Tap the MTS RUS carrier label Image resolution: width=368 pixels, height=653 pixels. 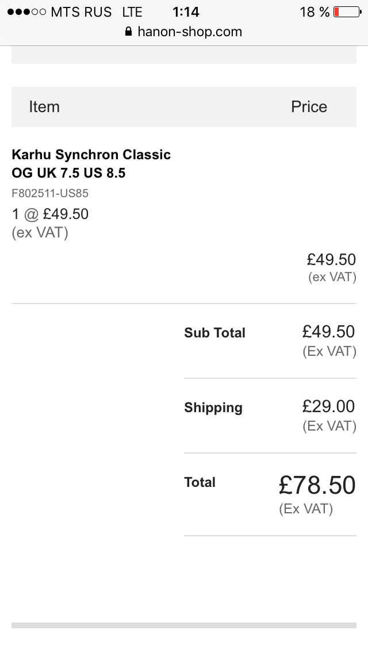[81, 11]
